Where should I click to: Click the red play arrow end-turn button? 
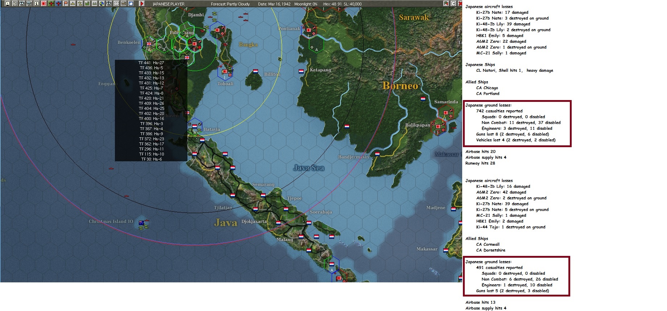click(x=142, y=4)
